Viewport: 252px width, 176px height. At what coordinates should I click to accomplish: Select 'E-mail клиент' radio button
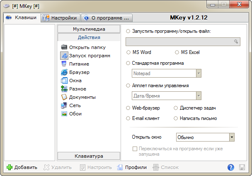[x=128, y=118]
